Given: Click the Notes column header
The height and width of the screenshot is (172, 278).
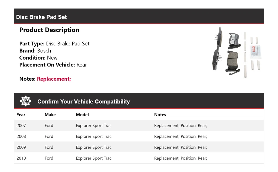Looking at the screenshot, I should pyautogui.click(x=160, y=114).
